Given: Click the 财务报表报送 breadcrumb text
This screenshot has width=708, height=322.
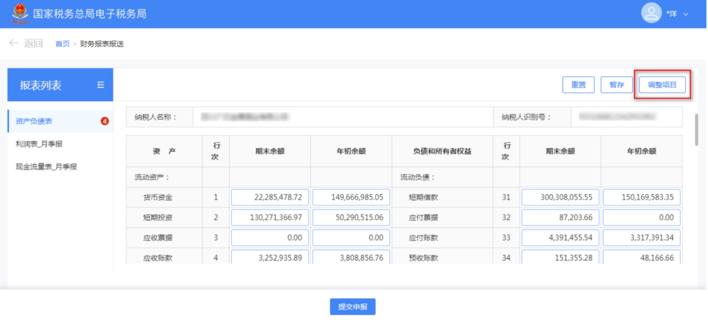Looking at the screenshot, I should (102, 44).
